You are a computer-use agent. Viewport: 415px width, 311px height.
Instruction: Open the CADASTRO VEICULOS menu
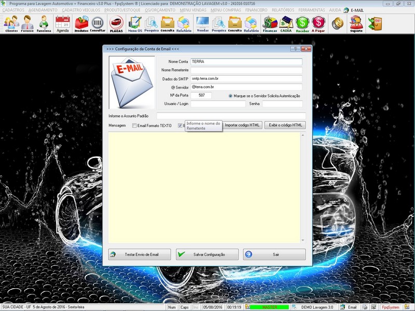click(81, 10)
